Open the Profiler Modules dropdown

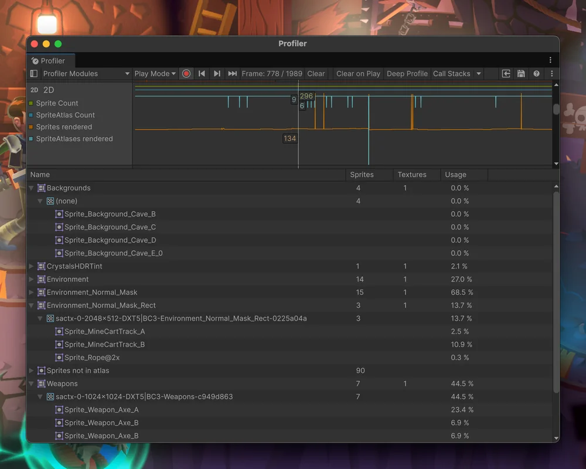coord(86,74)
